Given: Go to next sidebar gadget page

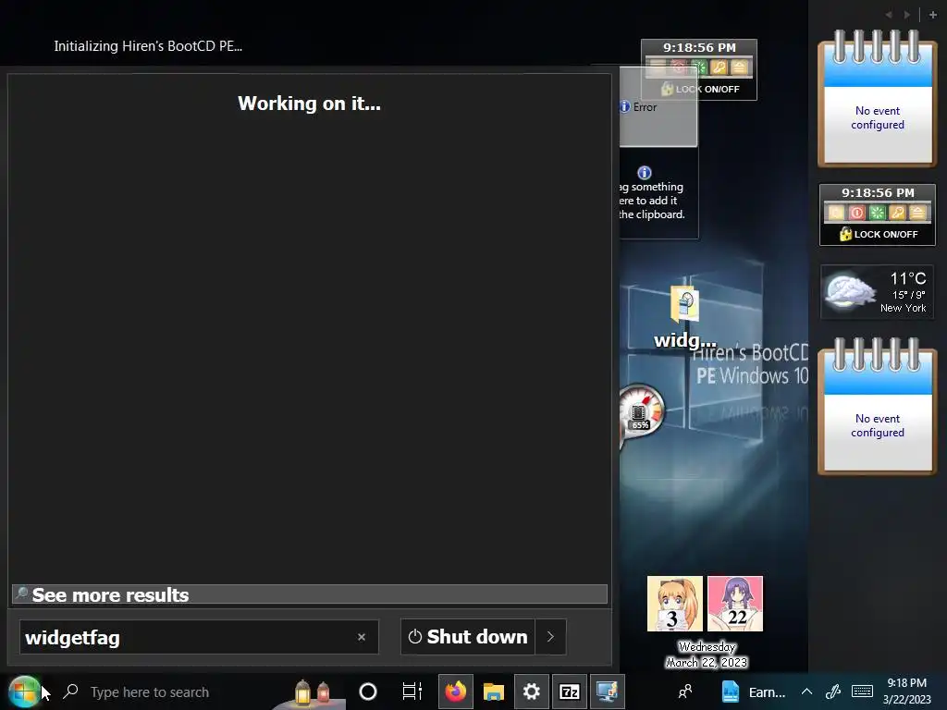Looking at the screenshot, I should [906, 15].
